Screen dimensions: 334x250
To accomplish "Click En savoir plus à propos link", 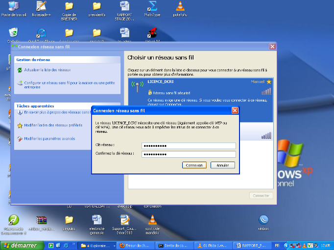I will [x=57, y=112].
